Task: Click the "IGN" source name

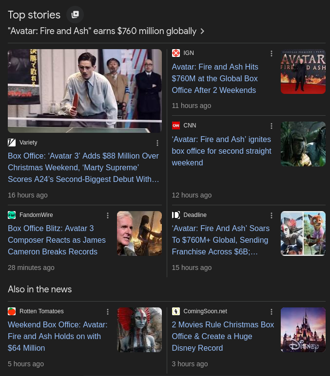Action: pos(189,53)
